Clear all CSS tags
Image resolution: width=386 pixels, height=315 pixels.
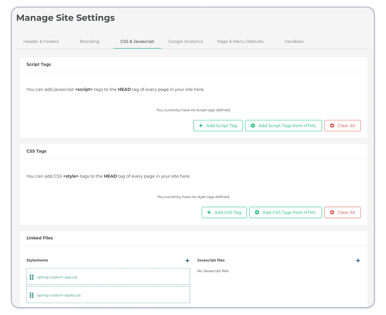(342, 213)
